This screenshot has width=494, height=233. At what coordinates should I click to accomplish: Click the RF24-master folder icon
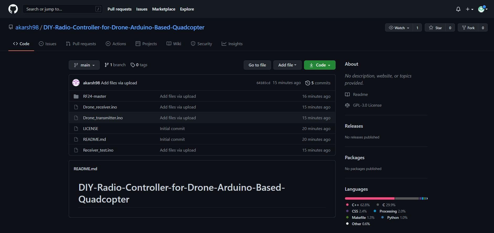click(x=76, y=96)
